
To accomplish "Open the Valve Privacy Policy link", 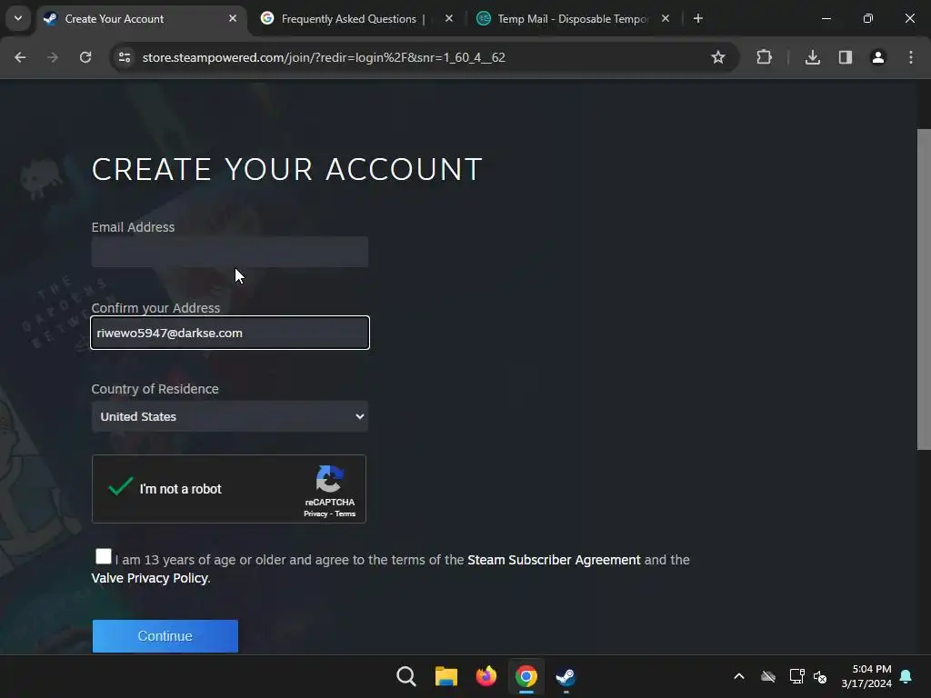I will point(150,578).
